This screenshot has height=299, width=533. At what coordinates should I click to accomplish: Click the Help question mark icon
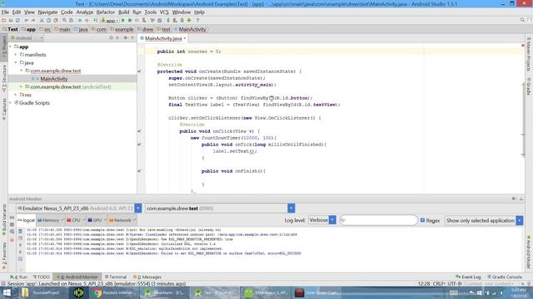coord(197,20)
